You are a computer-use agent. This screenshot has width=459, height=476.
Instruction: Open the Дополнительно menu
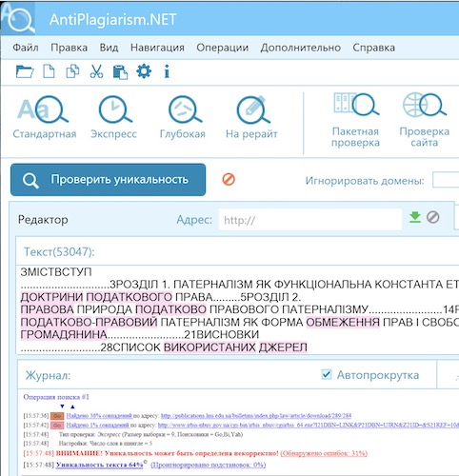point(301,48)
